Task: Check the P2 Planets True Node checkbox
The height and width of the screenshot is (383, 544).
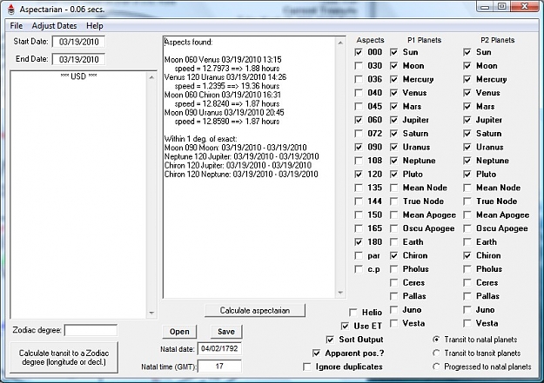Action: click(467, 201)
